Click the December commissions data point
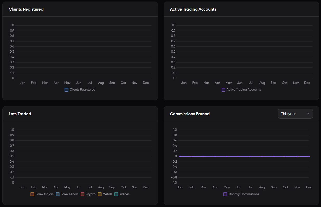The width and height of the screenshot is (321, 207). 309,156
